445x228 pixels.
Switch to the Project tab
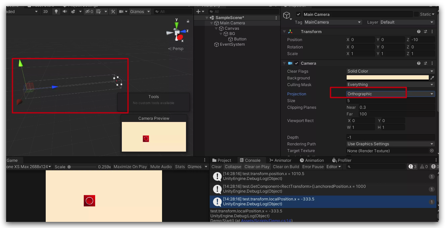pos(222,160)
